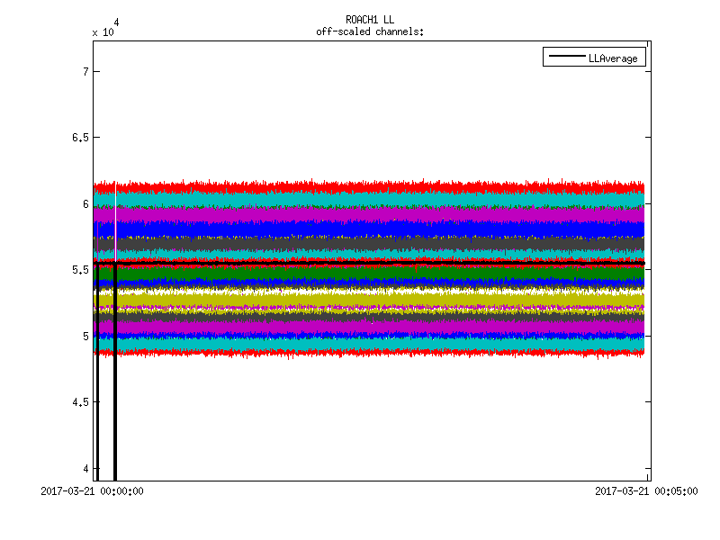Click the x 10^4 axis exponent label

point(104,28)
